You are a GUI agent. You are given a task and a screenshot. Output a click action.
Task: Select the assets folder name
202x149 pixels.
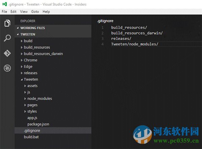[x=32, y=86]
